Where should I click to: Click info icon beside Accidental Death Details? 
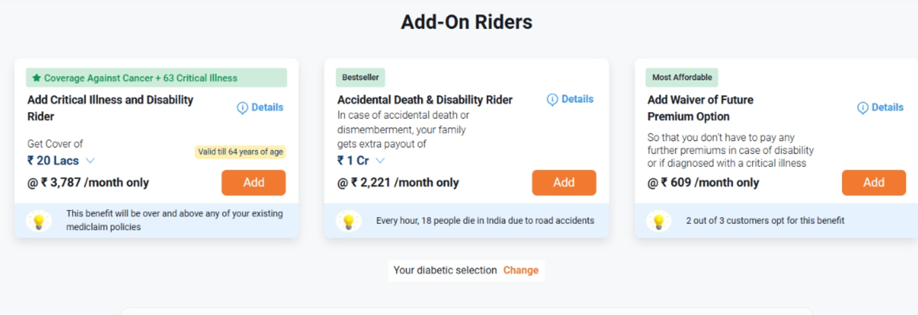(552, 99)
